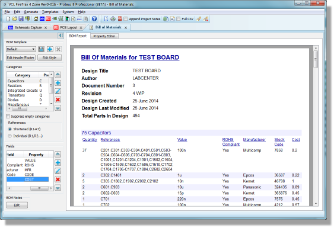Close the Schematic Capture tab
The image size is (334, 228).
pos(46,28)
